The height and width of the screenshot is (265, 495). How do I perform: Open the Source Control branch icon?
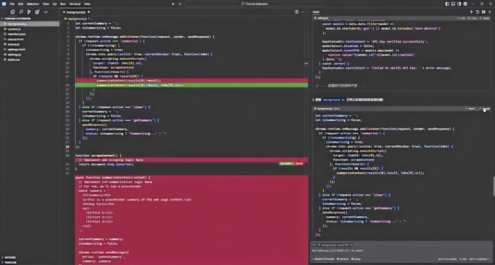(x=29, y=12)
